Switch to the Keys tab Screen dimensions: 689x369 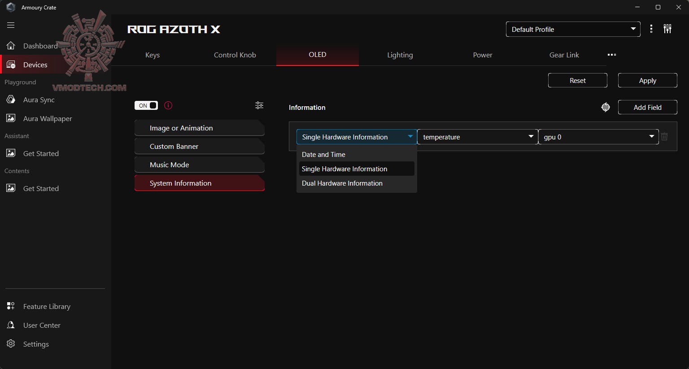tap(153, 55)
